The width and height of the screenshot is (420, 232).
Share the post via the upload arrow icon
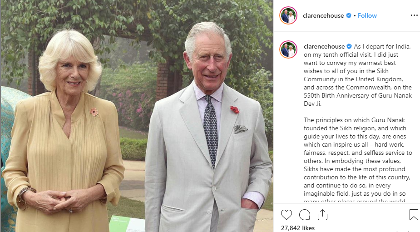point(322,215)
